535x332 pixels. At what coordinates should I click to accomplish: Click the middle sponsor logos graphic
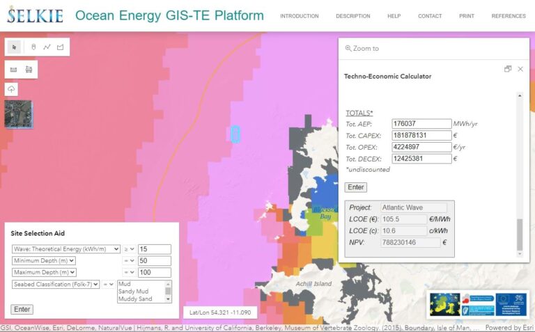(478, 304)
